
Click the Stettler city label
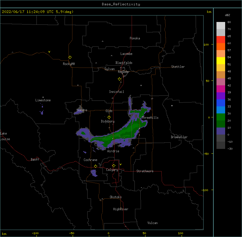coord(178,67)
